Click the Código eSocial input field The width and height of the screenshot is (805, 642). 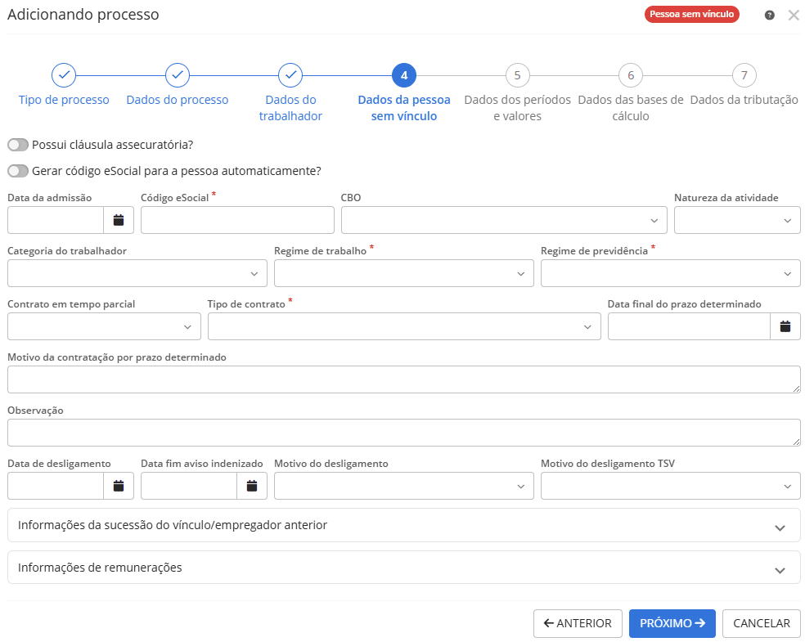237,220
